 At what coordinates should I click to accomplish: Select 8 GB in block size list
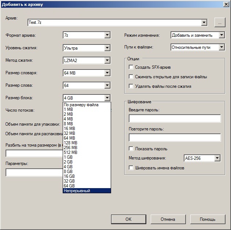tap(87, 171)
